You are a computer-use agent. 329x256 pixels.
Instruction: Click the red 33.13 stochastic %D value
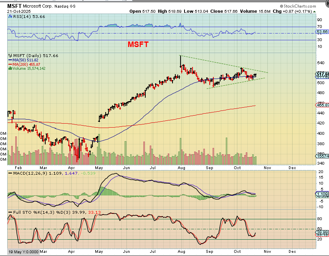tap(94, 212)
